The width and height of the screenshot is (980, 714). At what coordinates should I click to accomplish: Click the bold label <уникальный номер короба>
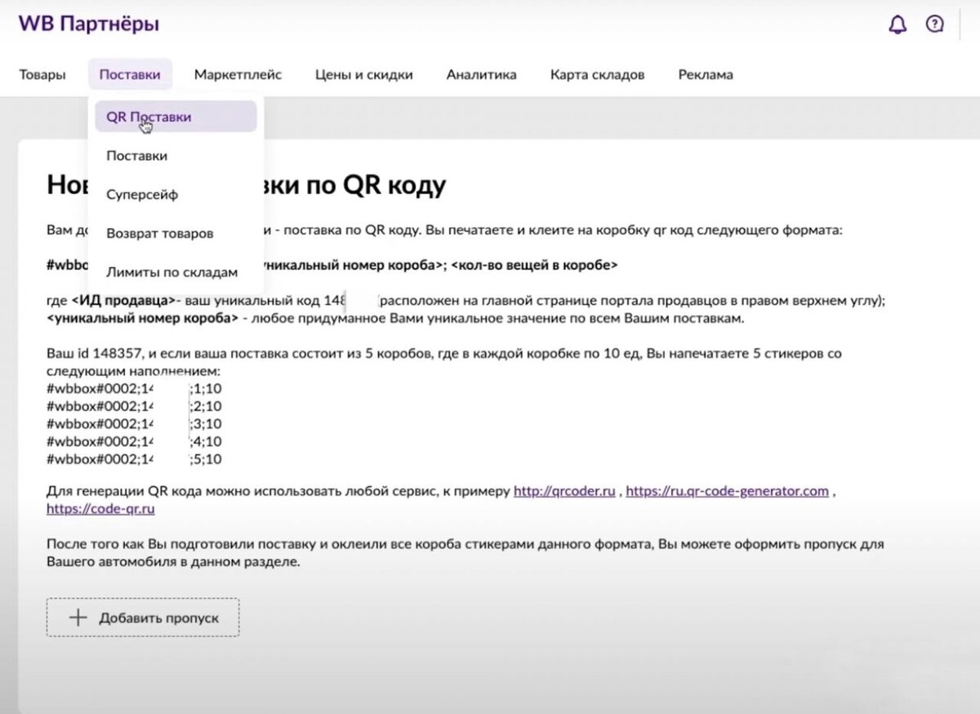(x=143, y=318)
